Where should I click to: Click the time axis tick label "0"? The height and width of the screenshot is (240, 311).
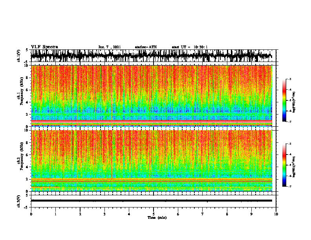click(31, 214)
